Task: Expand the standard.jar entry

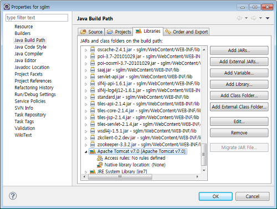Action: pyautogui.click(x=86, y=98)
